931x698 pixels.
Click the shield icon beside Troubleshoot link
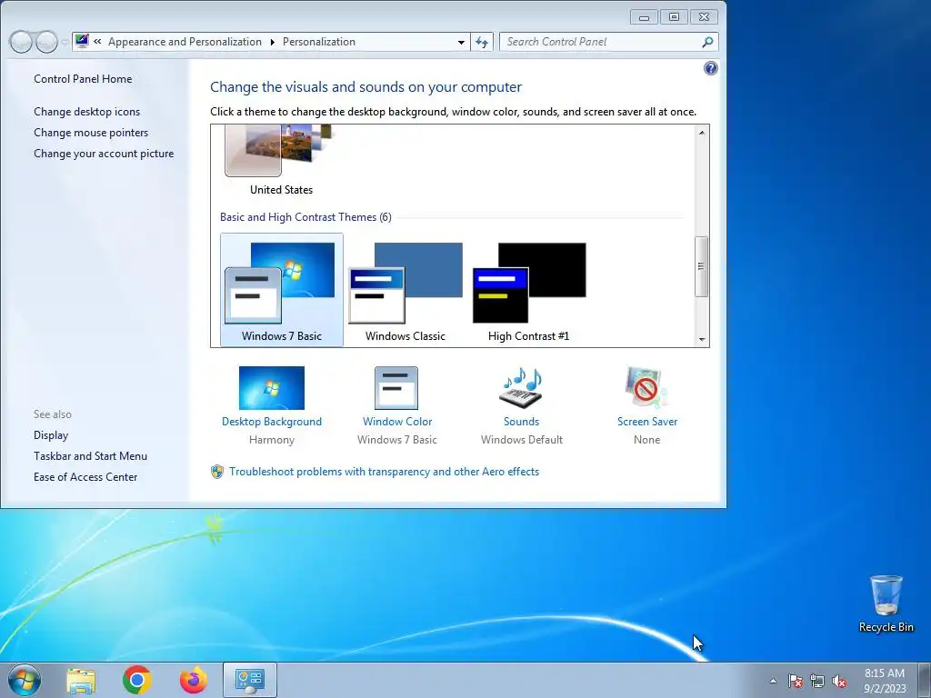[217, 472]
